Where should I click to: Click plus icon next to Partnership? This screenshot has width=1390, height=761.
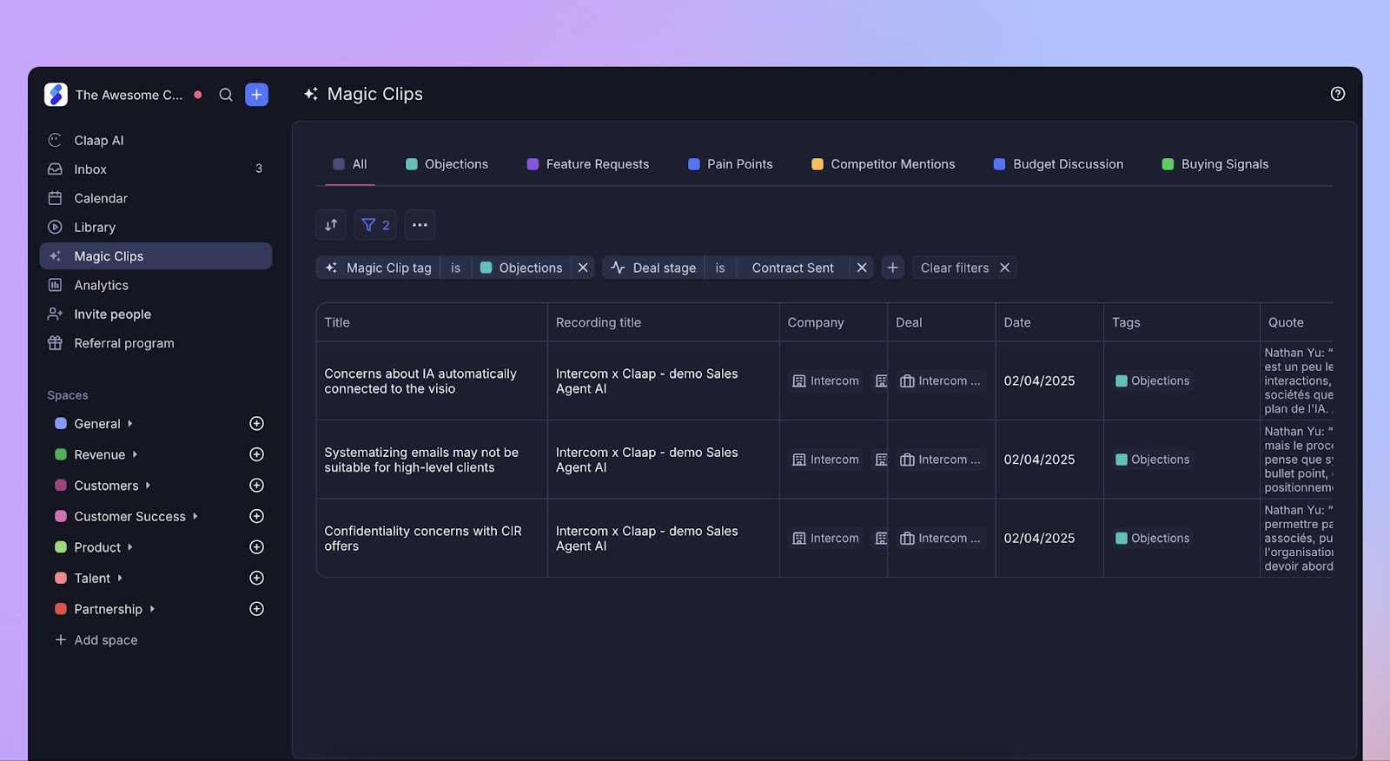pos(256,609)
